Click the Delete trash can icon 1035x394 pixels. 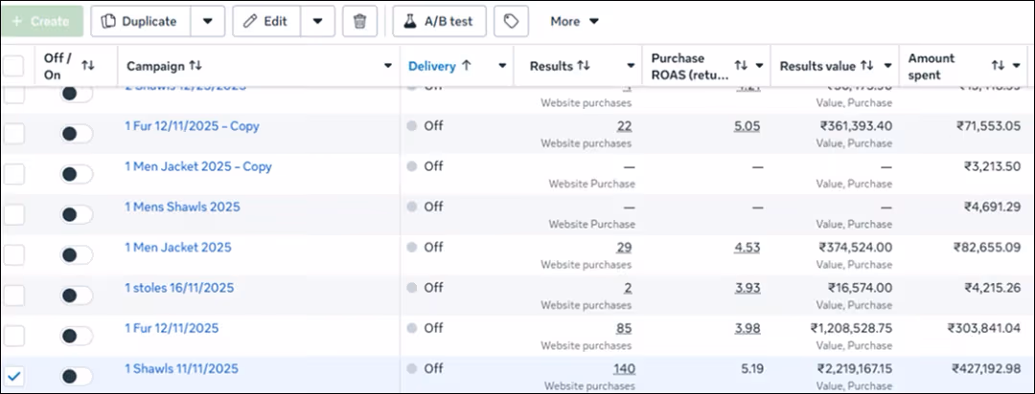click(x=359, y=21)
